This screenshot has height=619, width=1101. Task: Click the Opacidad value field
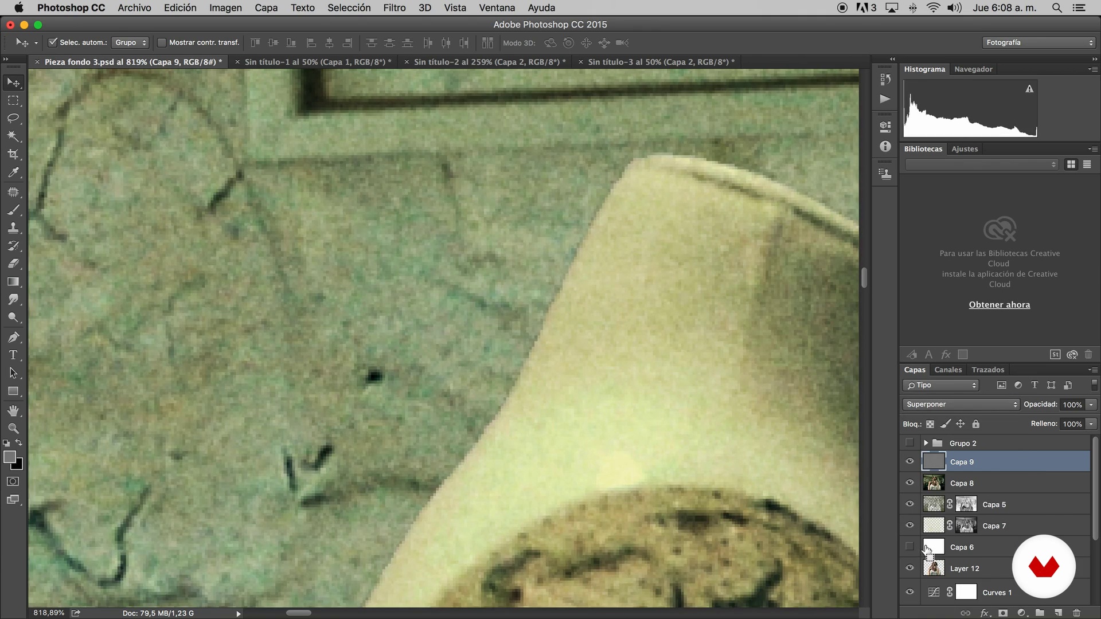[x=1072, y=405]
